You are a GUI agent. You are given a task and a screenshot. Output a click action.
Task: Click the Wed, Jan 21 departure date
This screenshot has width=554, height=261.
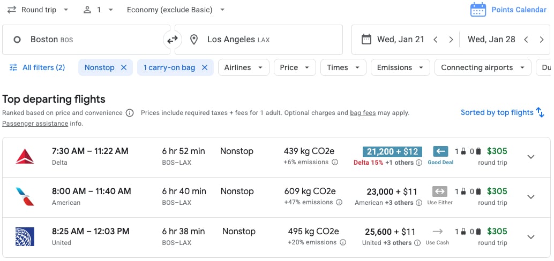coord(400,39)
